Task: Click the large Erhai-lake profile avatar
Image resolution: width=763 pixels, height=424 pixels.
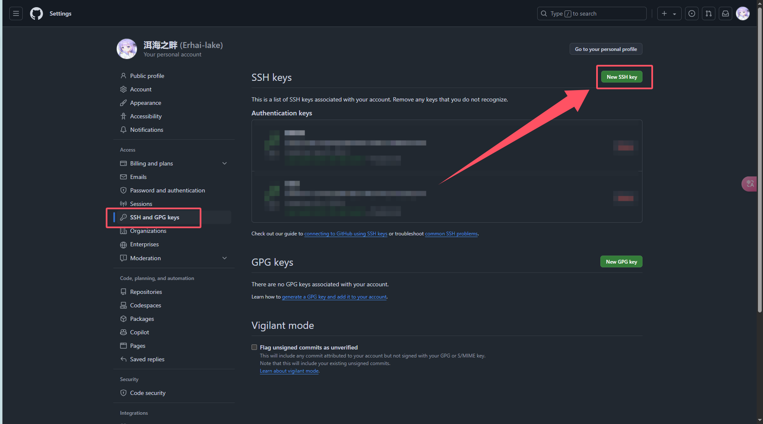Action: (127, 49)
